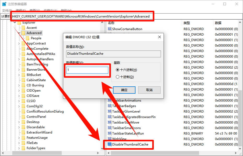This screenshot has width=243, height=156.
Task: Click the DisableThumbnailCache DWORD value icon
Action: [110, 144]
